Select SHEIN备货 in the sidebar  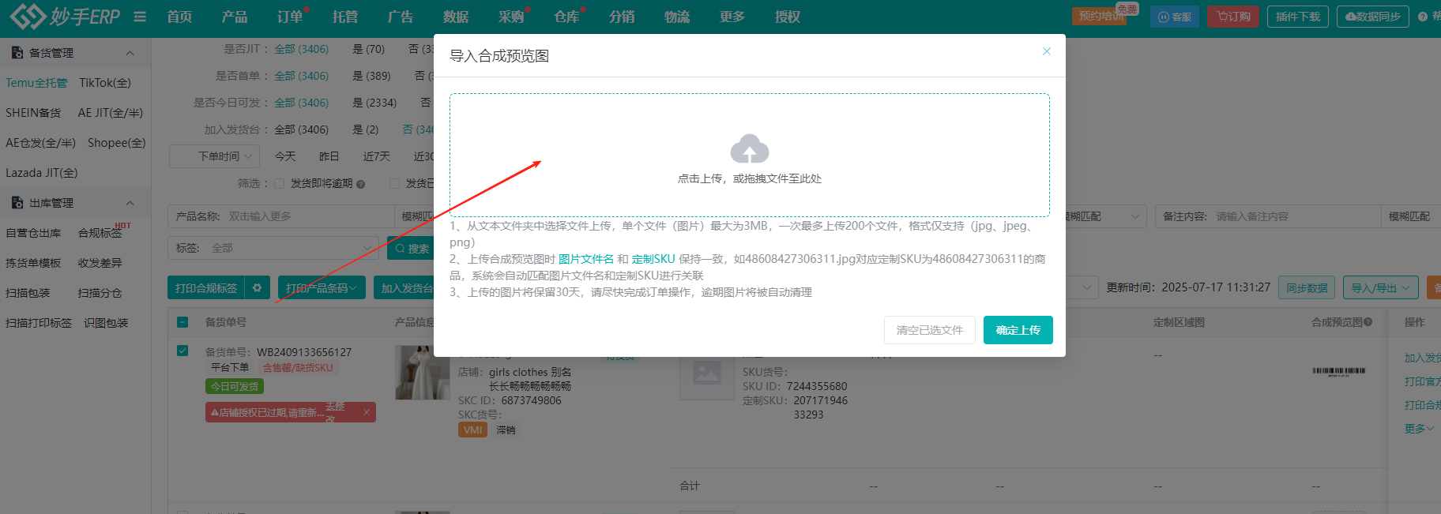pyautogui.click(x=33, y=113)
